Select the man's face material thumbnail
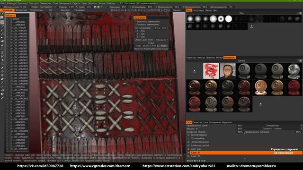Viewport: 303px width, 170px height. point(228,71)
